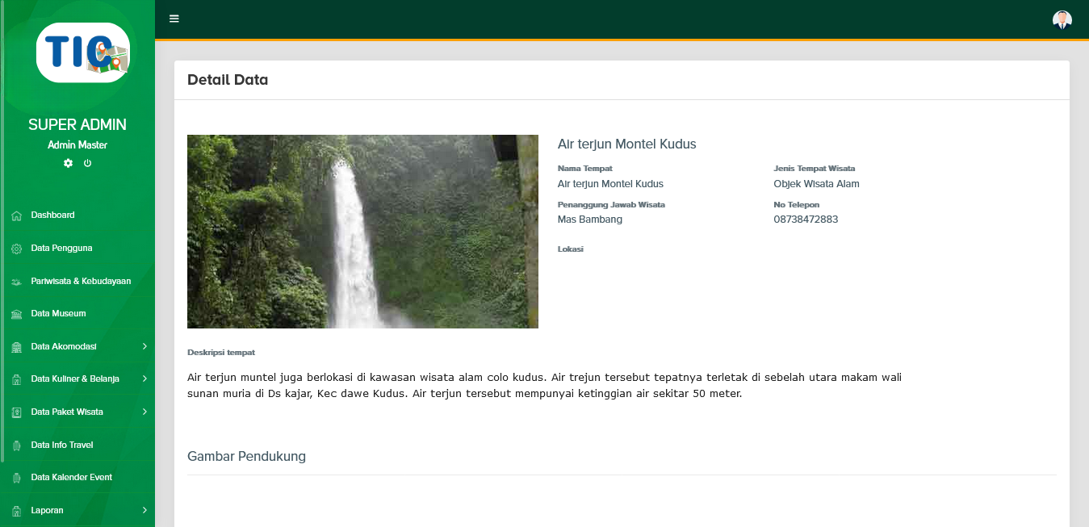The width and height of the screenshot is (1089, 527).
Task: Click the Dashboard link
Action: (x=52, y=215)
